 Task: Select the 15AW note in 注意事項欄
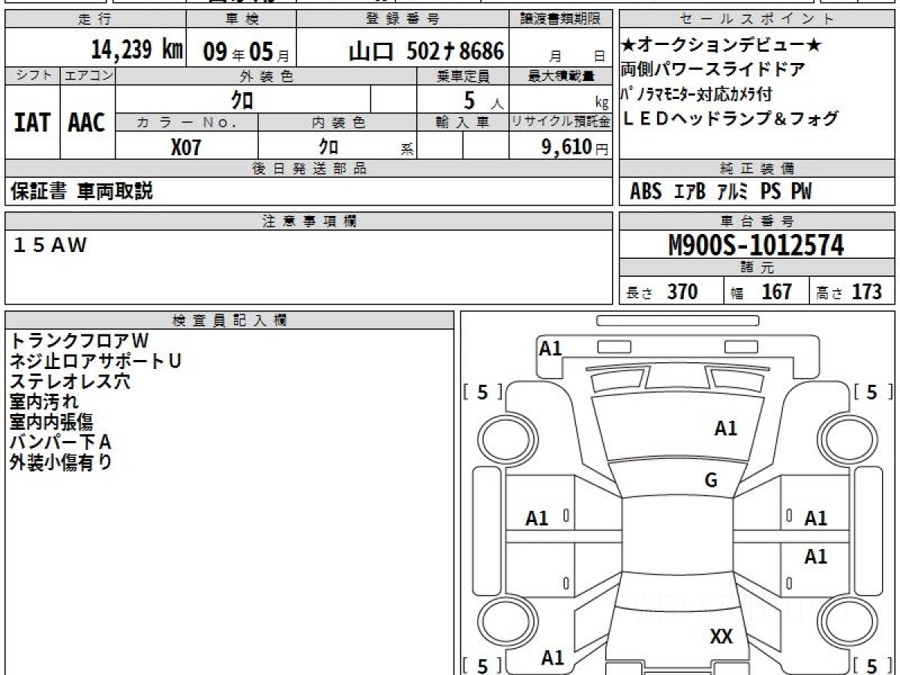(49, 245)
